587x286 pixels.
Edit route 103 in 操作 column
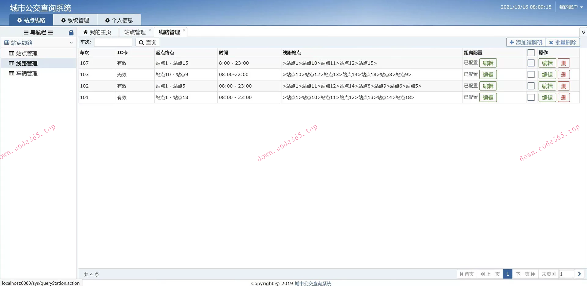coord(547,75)
